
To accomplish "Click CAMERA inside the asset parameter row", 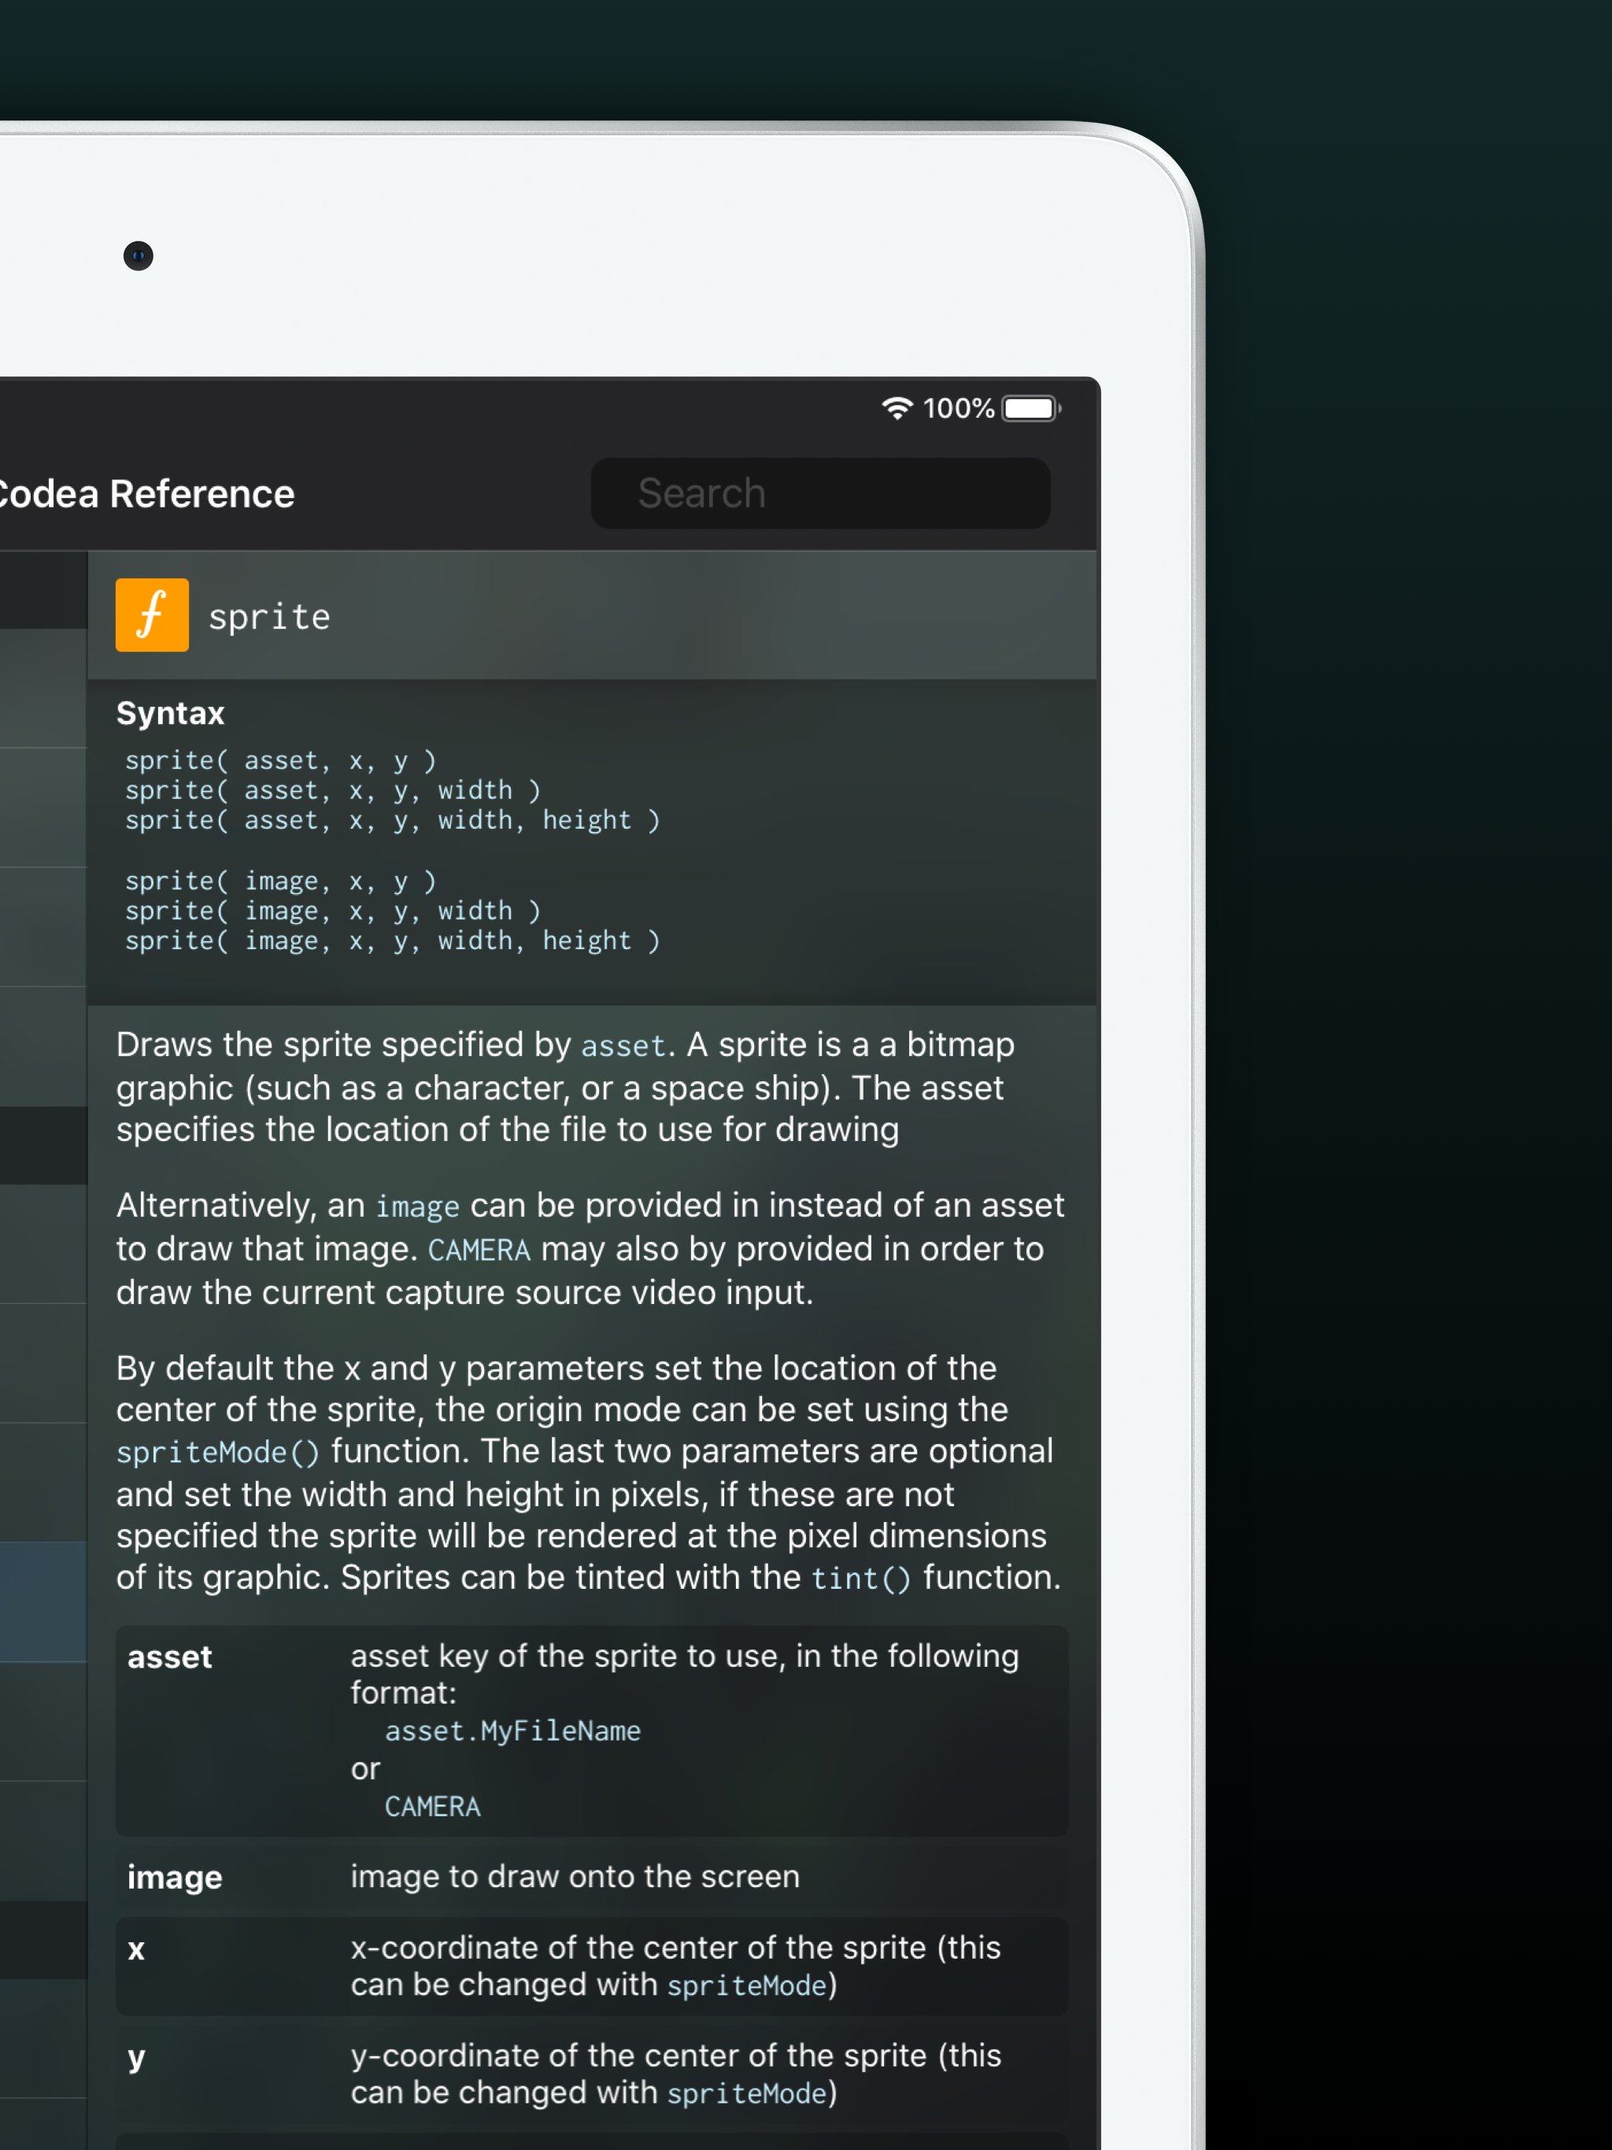I will pos(433,1807).
